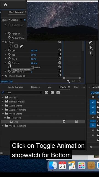Toggle animation stopwatch for Anchor Point
Image resolution: width=99 pixels, height=177 pixels.
coord(9,38)
